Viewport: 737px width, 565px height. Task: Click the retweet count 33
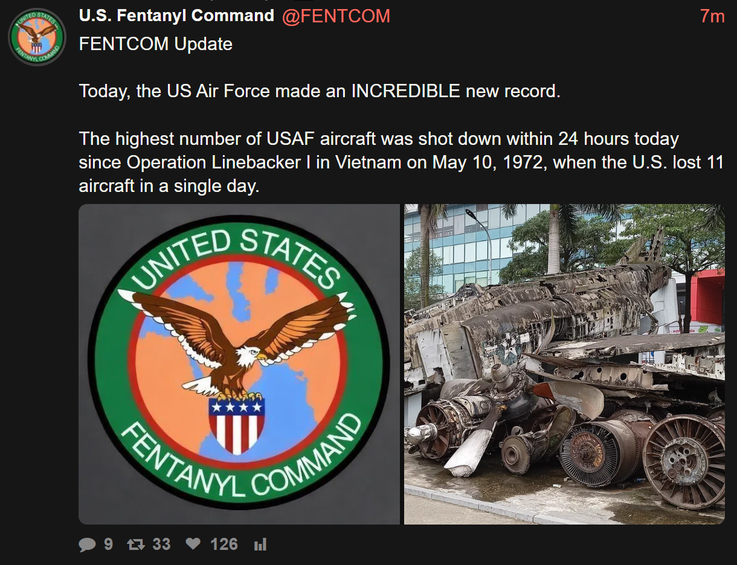[x=161, y=544]
